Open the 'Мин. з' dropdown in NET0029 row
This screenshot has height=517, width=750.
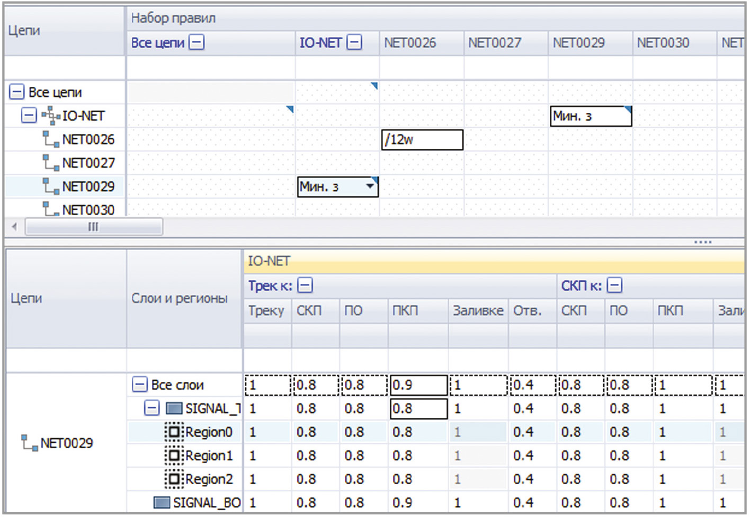[x=370, y=186]
